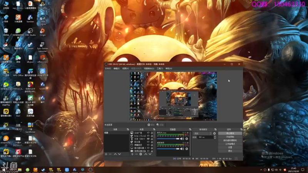
Task: Open the taskbar clock showing 21:45
Action: (x=293, y=170)
